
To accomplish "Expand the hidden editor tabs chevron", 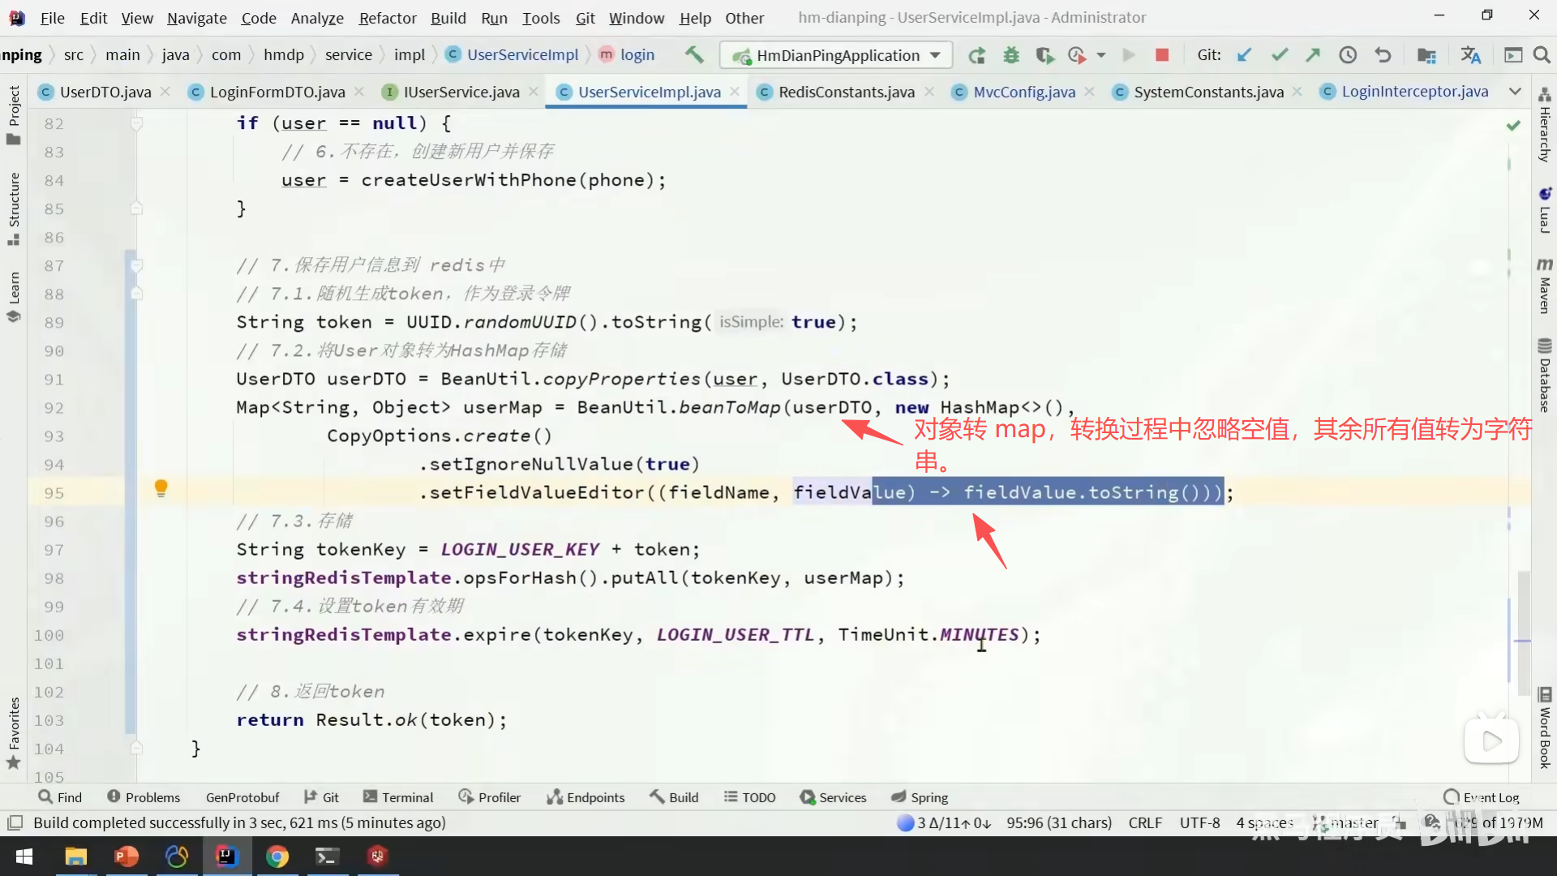I will coord(1515,92).
